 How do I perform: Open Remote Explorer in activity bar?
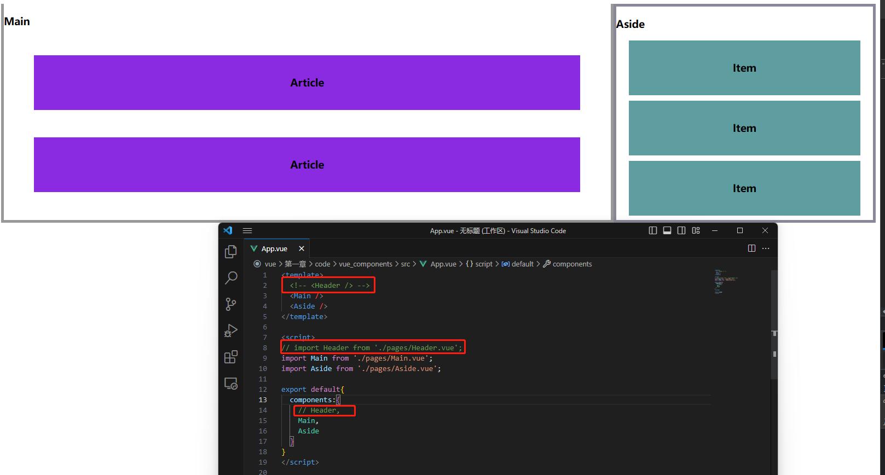231,384
